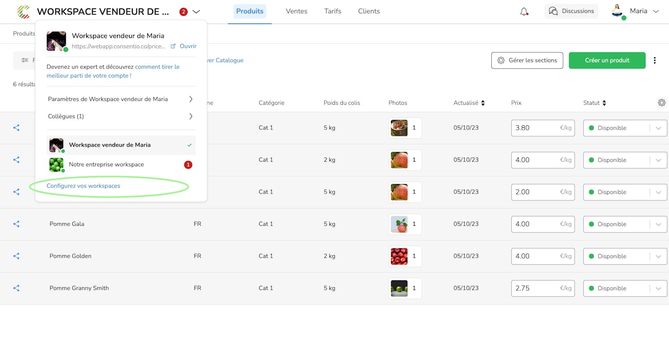Follow the Configurez vos workspaces link

tap(83, 186)
